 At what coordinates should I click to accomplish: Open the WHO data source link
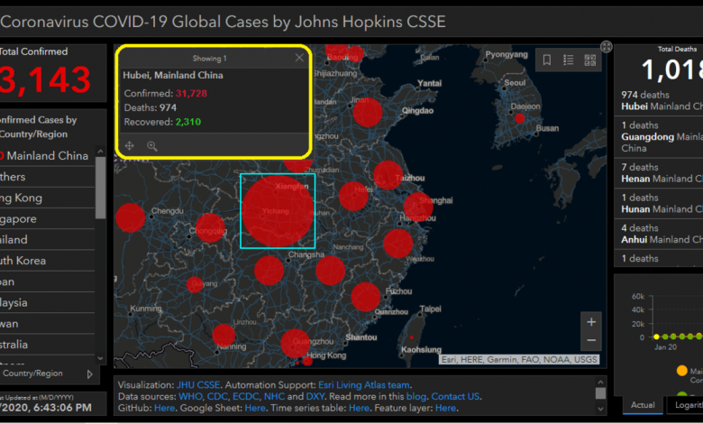(190, 397)
